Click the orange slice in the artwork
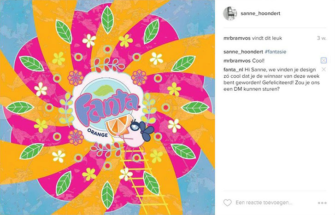335x215 pixels. click(x=118, y=126)
